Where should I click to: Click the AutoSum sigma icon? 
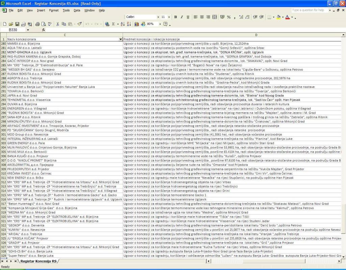click(x=114, y=24)
